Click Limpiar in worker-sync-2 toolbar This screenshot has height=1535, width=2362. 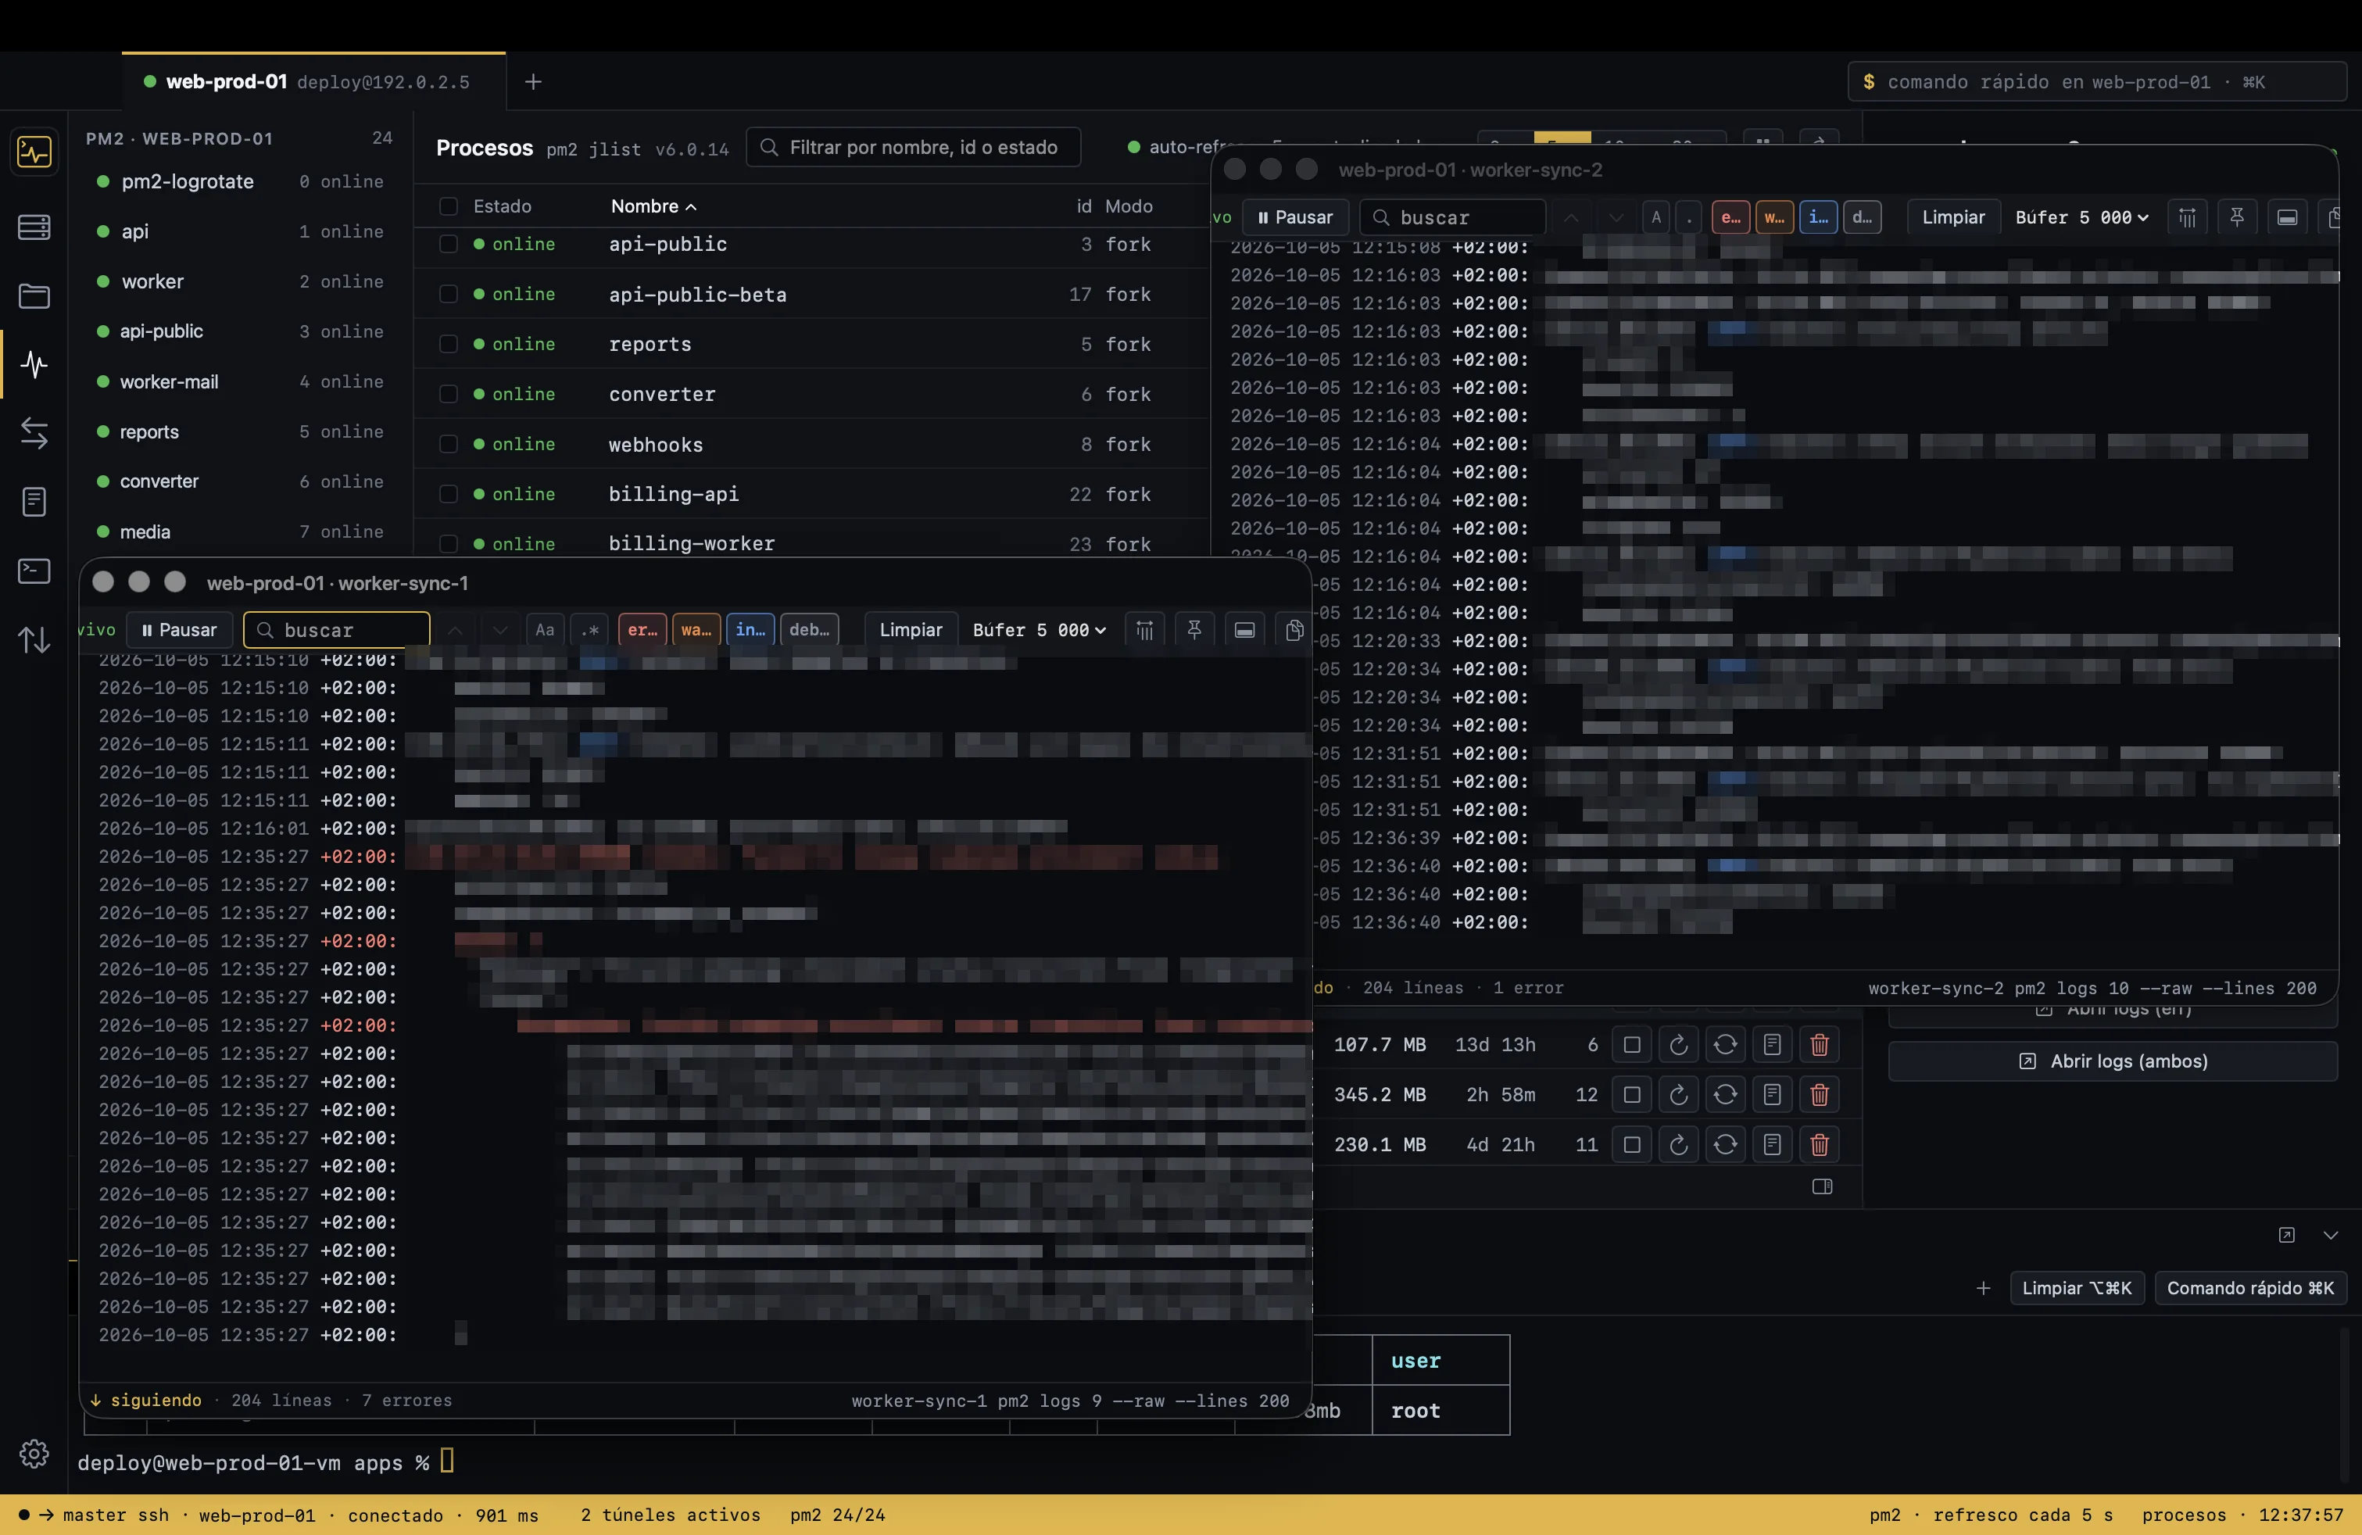click(x=1952, y=217)
